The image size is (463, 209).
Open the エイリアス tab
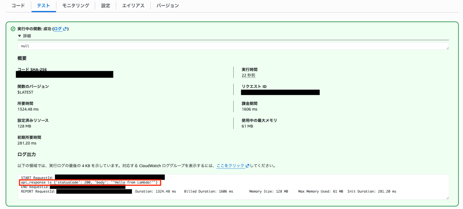[133, 6]
